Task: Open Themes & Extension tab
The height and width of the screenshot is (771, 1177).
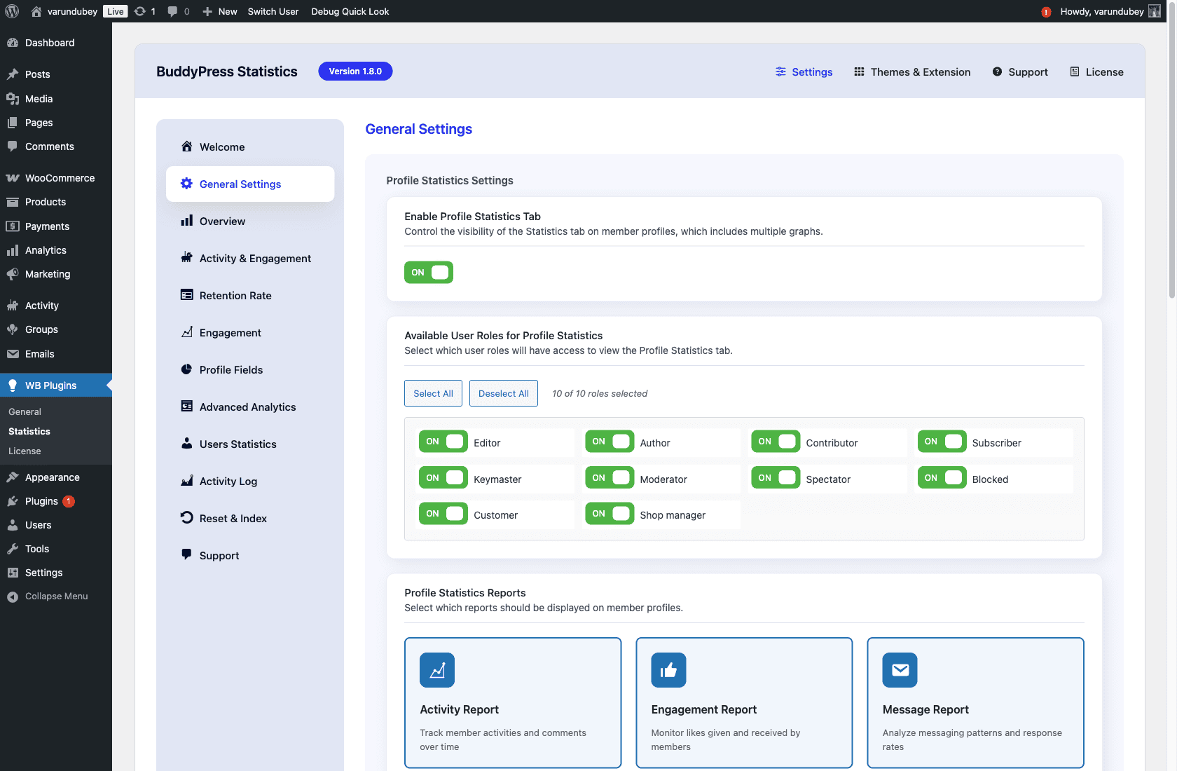Action: 912,71
